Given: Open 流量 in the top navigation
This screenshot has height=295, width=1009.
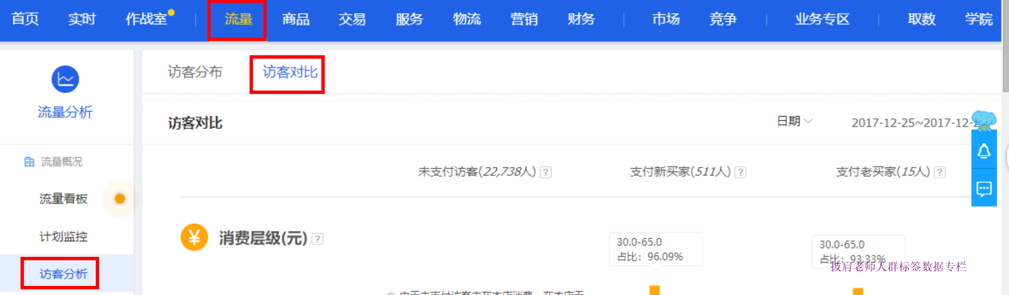Looking at the screenshot, I should 238,19.
